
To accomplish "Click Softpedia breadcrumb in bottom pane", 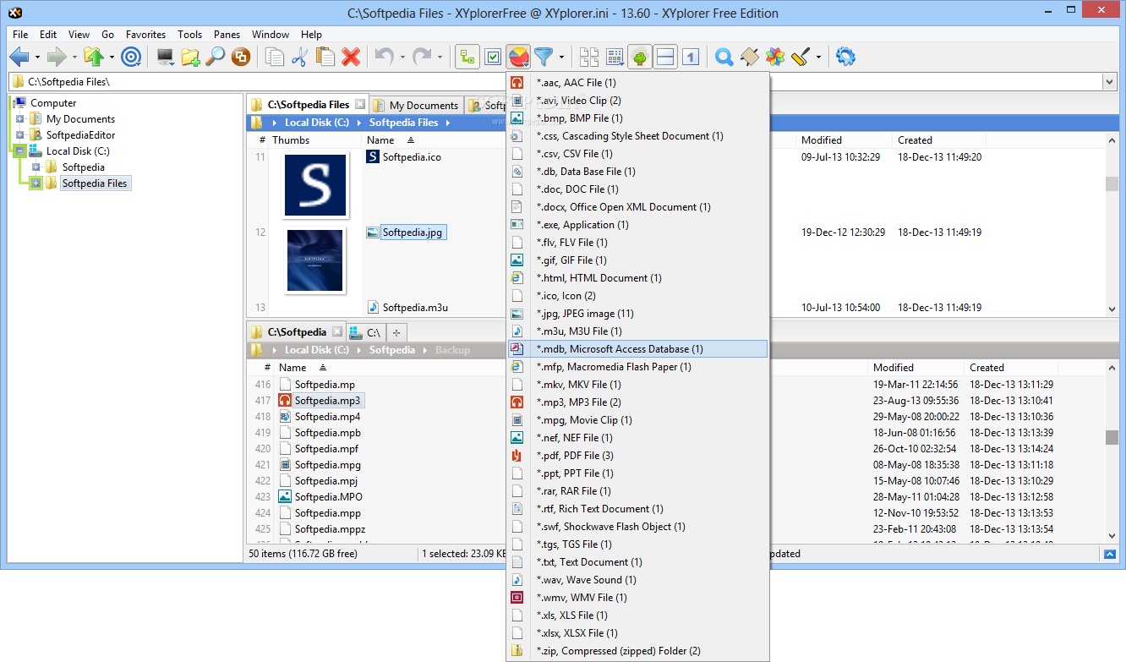I will pyautogui.click(x=391, y=350).
